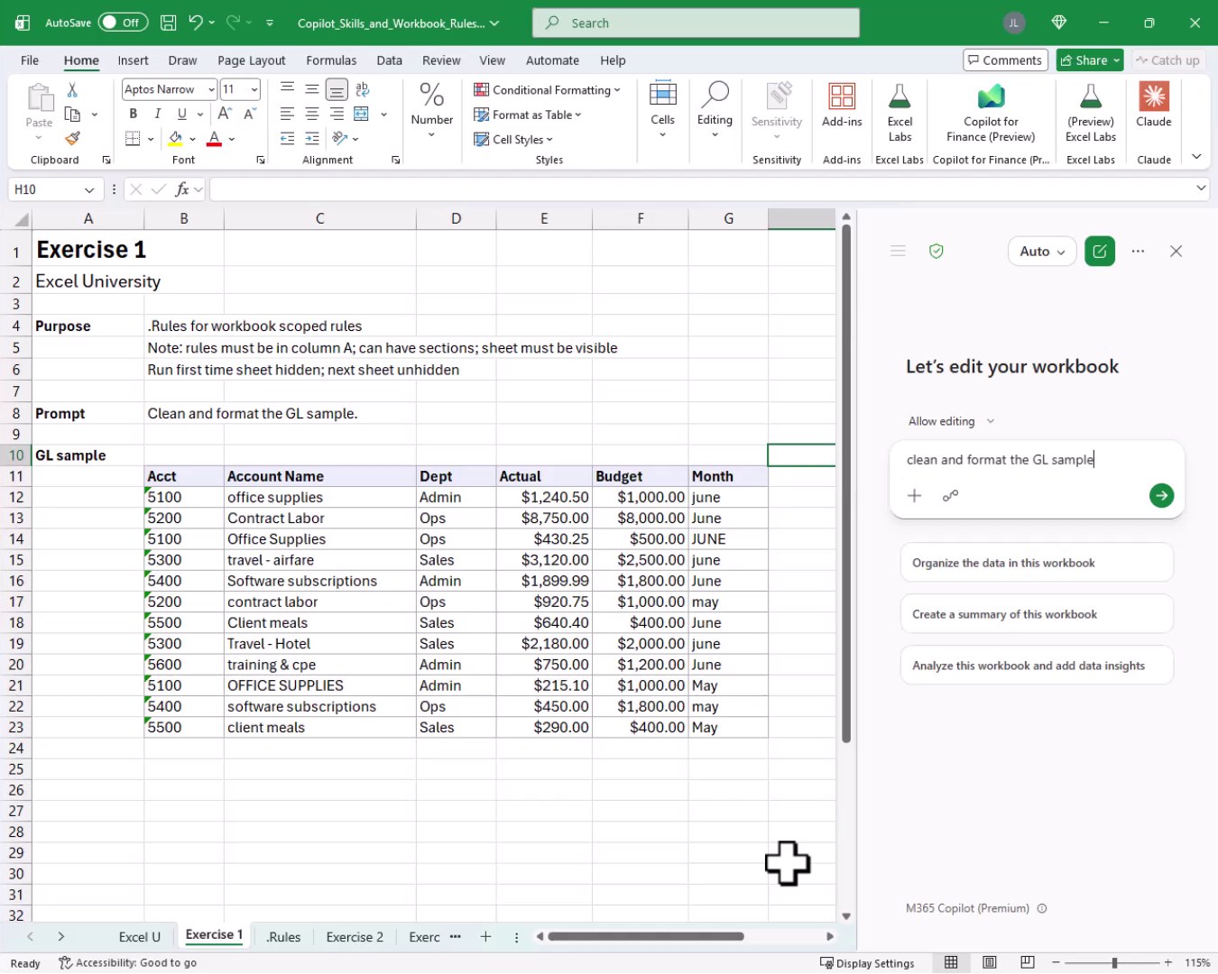Open the Font name dropdown
Image resolution: width=1218 pixels, height=974 pixels.
pyautogui.click(x=211, y=89)
